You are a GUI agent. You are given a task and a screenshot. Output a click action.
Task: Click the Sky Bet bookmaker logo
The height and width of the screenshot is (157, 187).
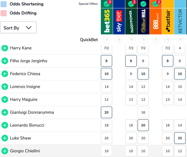point(119,21)
